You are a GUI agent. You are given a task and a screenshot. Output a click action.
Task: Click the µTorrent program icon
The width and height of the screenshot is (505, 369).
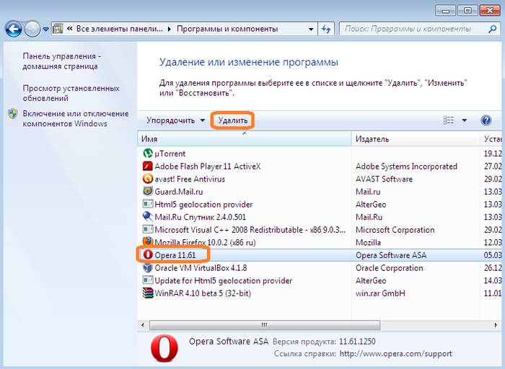pyautogui.click(x=148, y=154)
